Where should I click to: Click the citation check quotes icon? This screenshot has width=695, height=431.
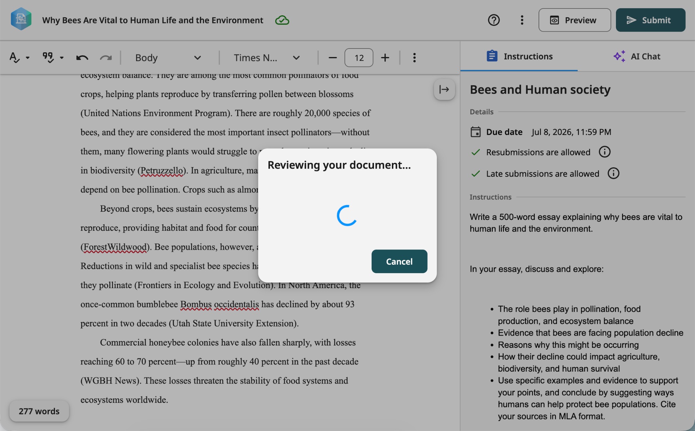pos(48,57)
